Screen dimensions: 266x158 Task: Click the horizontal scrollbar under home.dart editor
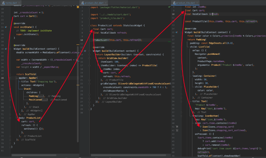tap(34, 155)
